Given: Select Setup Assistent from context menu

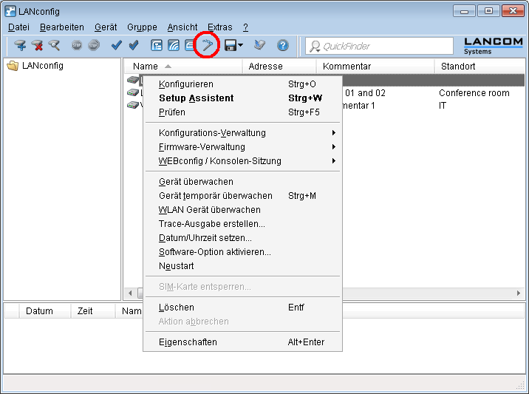Looking at the screenshot, I should (x=196, y=98).
